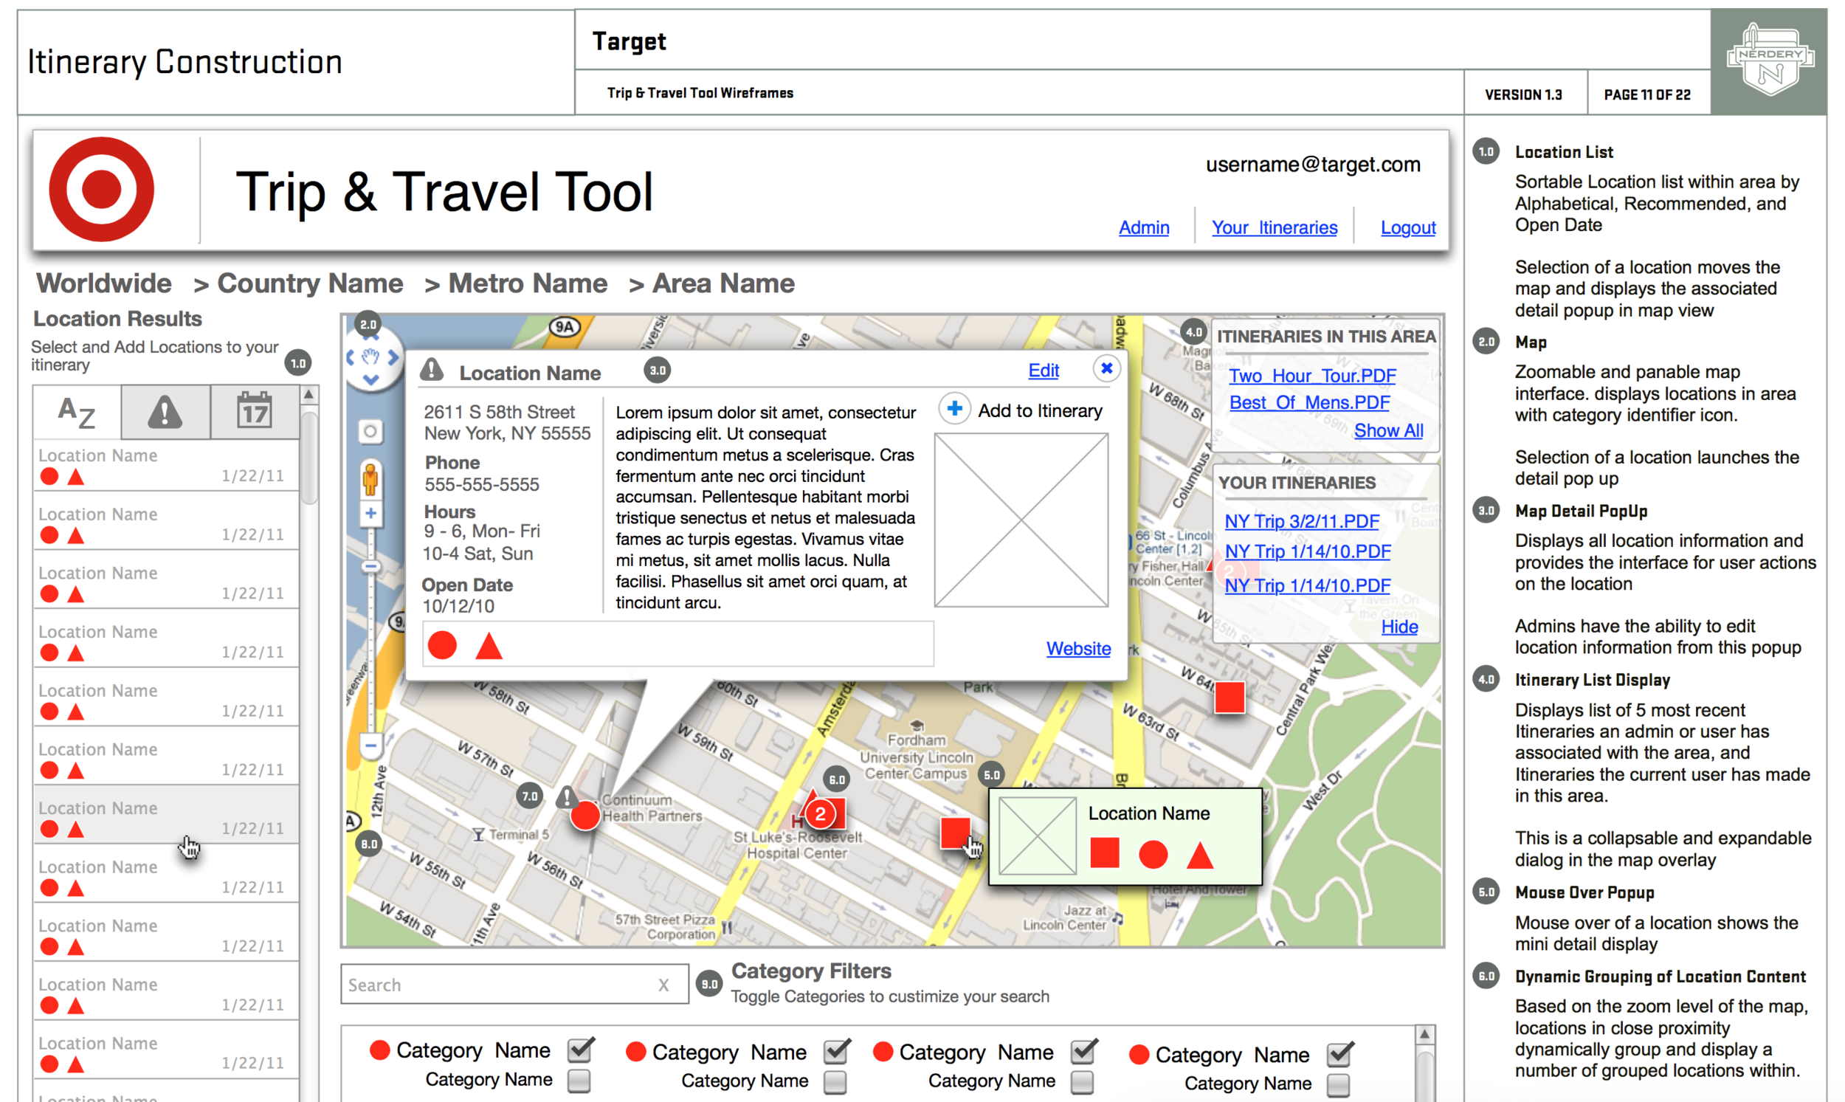Screen dimensions: 1845x1102
Task: Select the grouped marker labeled 2 on map
Action: (x=821, y=814)
